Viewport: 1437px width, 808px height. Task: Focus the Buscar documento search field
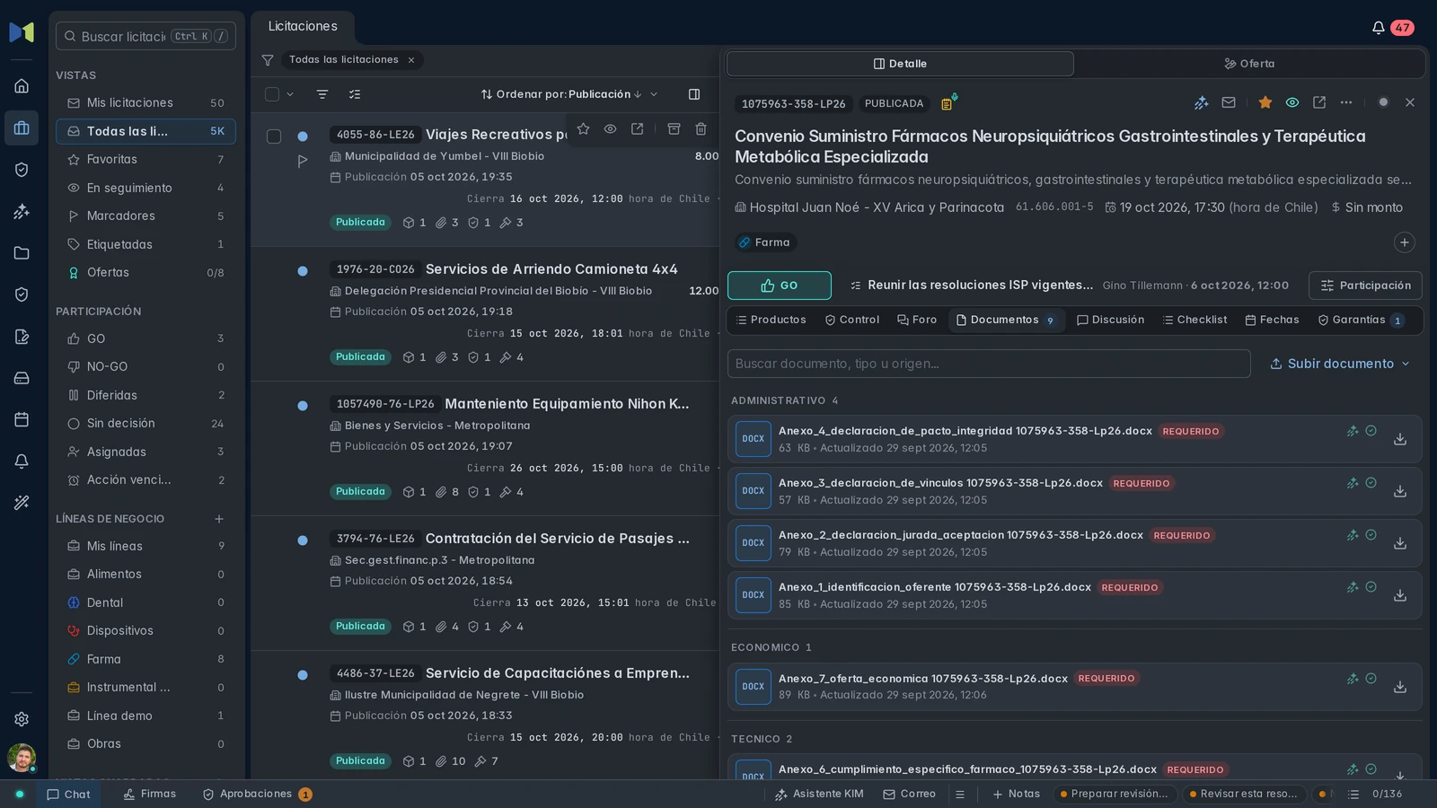point(989,364)
